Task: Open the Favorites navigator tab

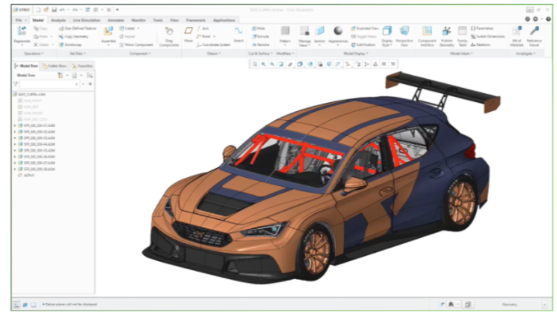Action: click(82, 66)
